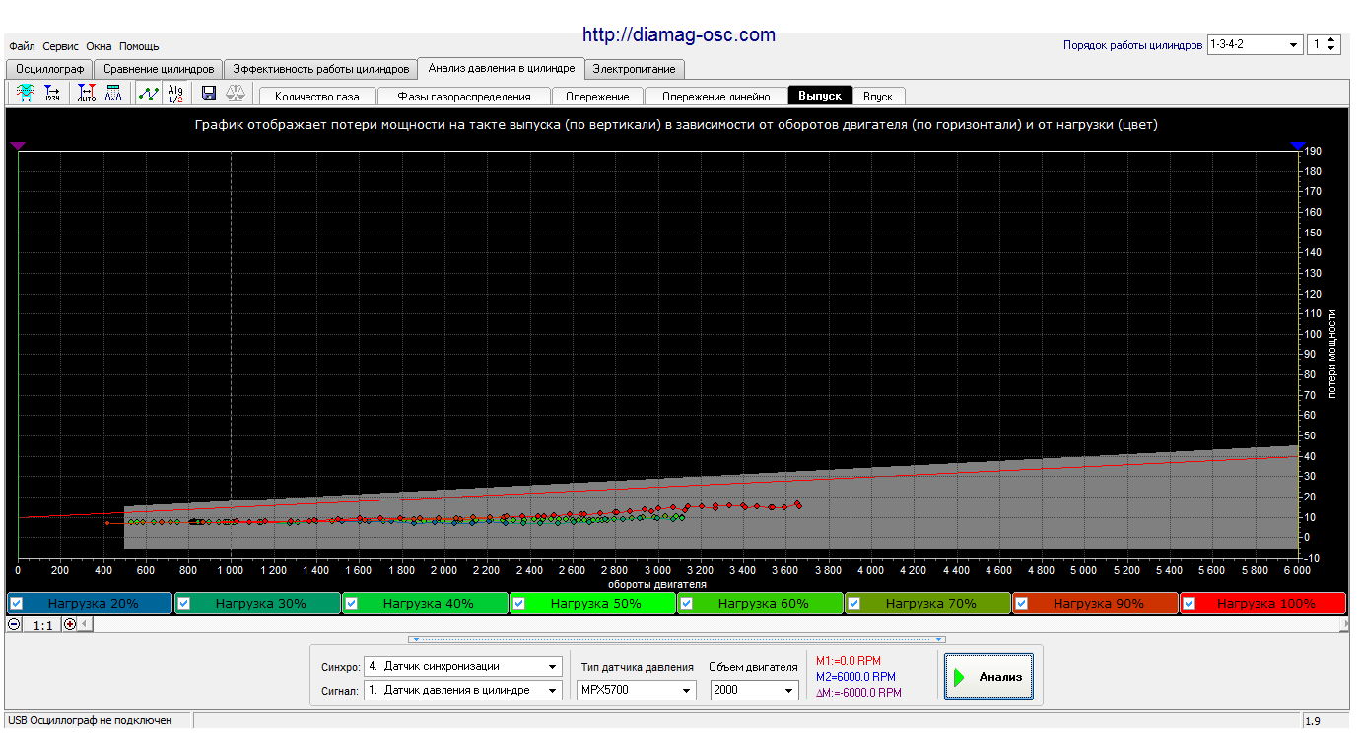Click the M1:=0.0 RPM readout
This screenshot has height=733, width=1362.
[x=849, y=660]
